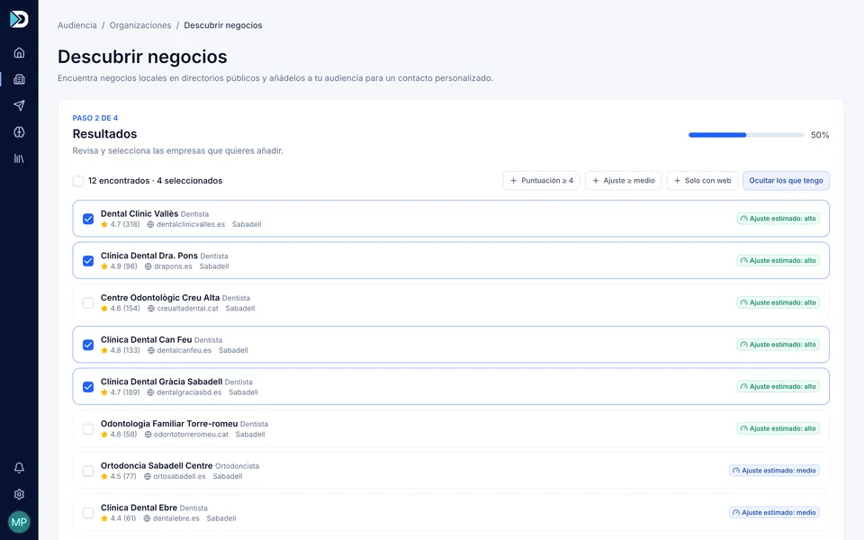Open the paper plane campaigns icon
The height and width of the screenshot is (540, 864).
[19, 106]
